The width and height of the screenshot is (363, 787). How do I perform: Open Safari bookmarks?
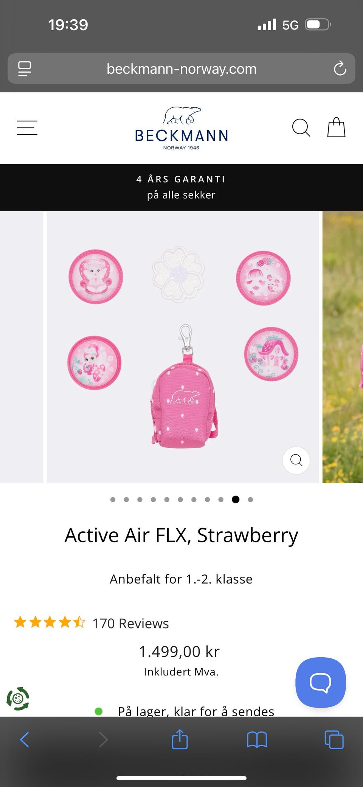pos(257,739)
